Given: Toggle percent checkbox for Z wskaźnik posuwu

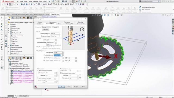Looking at the screenshot, I should pos(66,58).
